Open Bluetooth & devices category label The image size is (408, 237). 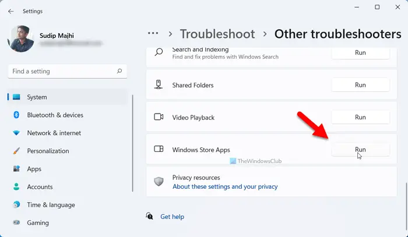tap(55, 115)
